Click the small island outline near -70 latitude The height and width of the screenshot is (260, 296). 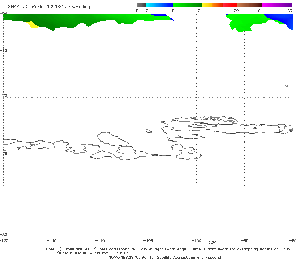click(x=287, y=86)
